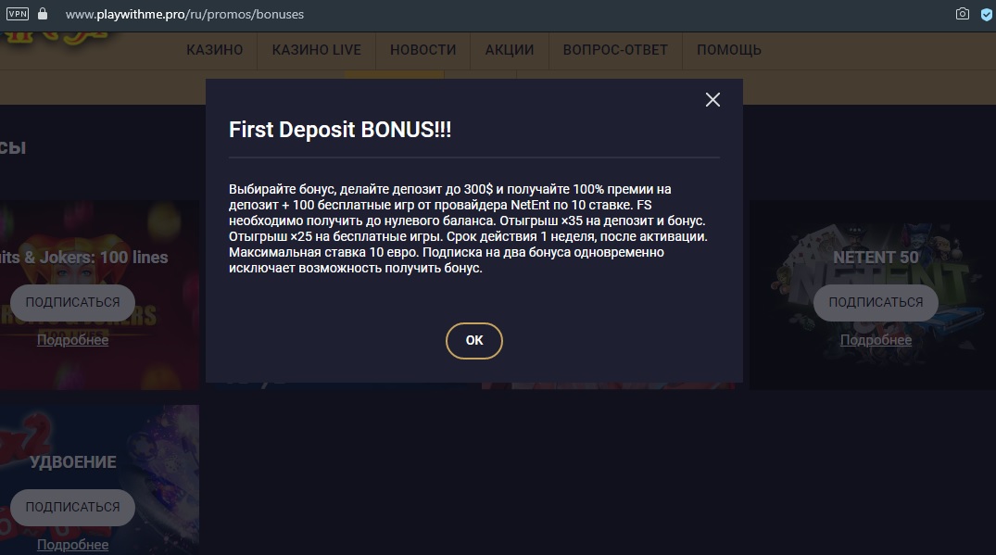This screenshot has width=996, height=555.
Task: Open the VPN badge in the address bar
Action: [18, 13]
